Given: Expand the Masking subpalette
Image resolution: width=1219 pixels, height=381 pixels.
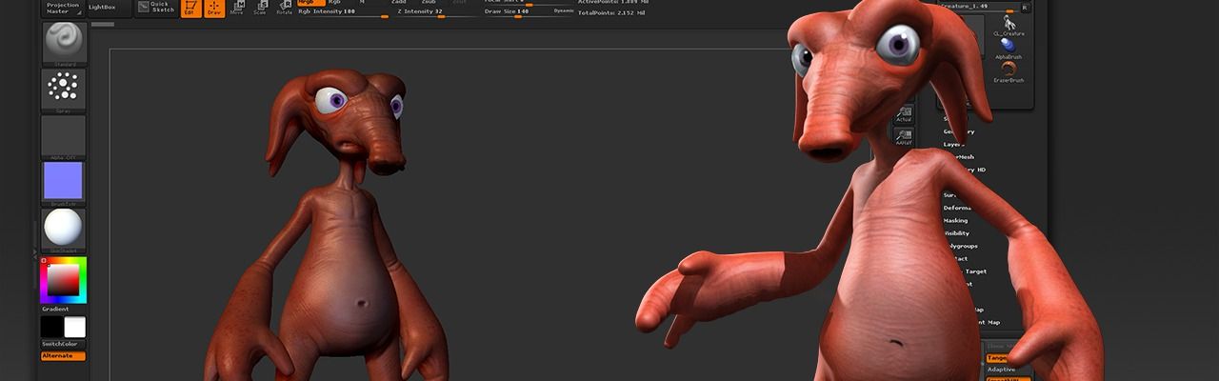Looking at the screenshot, I should pos(955,221).
